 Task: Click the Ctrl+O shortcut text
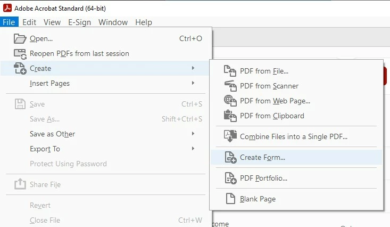[190, 38]
